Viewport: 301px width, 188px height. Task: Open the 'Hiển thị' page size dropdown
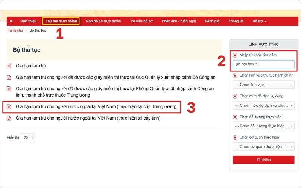click(x=27, y=138)
